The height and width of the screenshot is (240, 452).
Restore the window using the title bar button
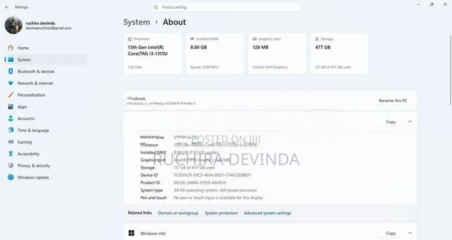coord(432,5)
